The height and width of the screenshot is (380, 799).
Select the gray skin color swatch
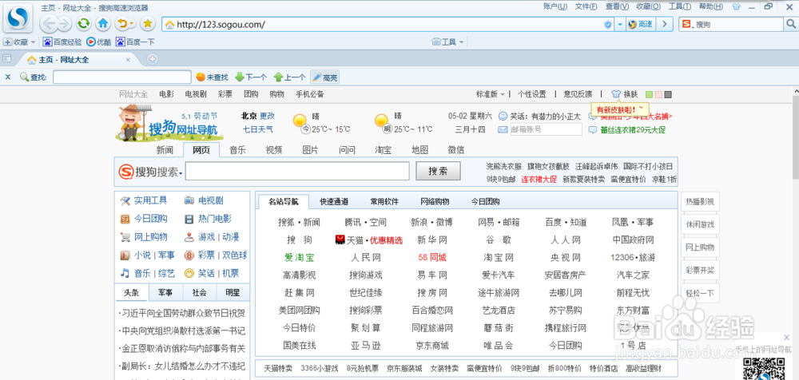pyautogui.click(x=669, y=94)
